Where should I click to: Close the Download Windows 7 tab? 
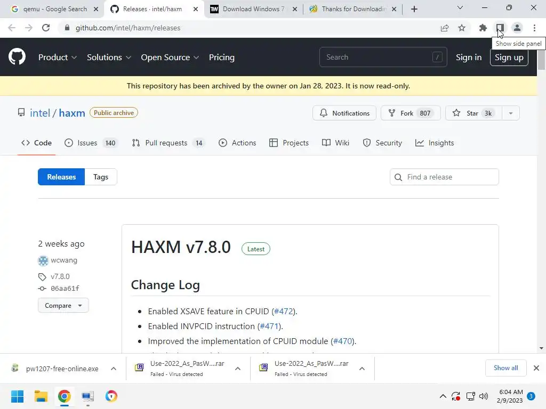[x=294, y=9]
